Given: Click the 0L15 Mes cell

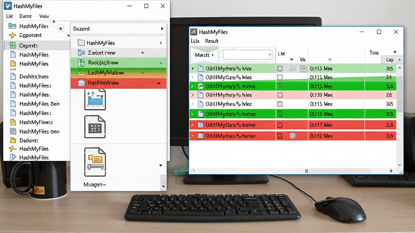Looking at the screenshot, I should coord(321,104).
